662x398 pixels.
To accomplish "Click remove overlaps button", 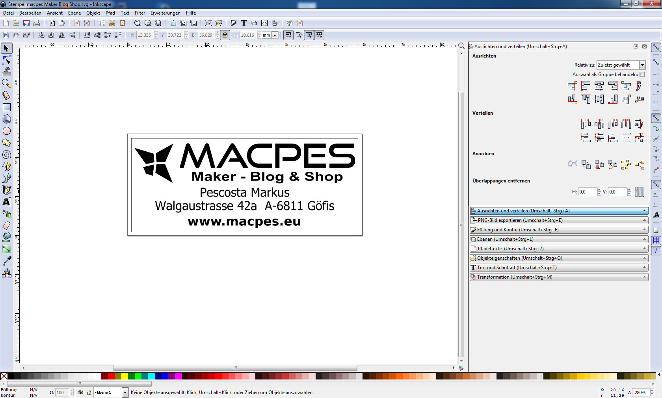I will tap(640, 192).
